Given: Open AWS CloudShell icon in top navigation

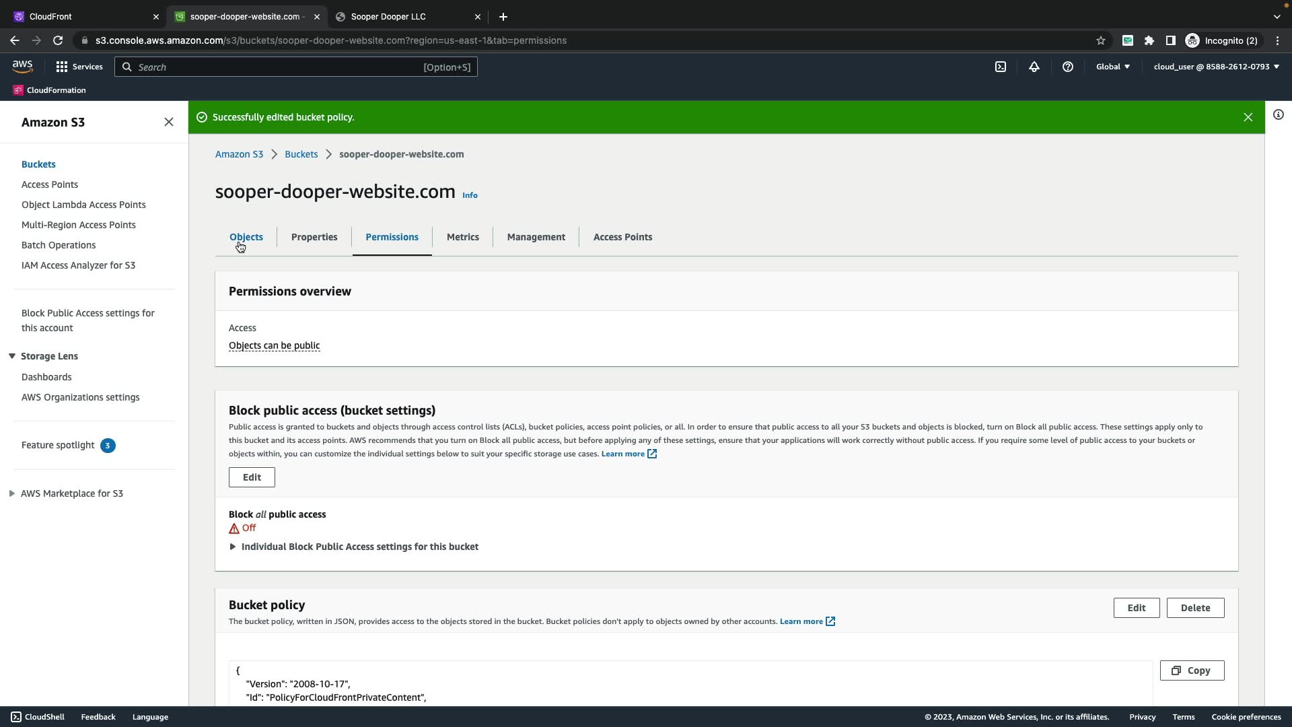Looking at the screenshot, I should pyautogui.click(x=1001, y=67).
